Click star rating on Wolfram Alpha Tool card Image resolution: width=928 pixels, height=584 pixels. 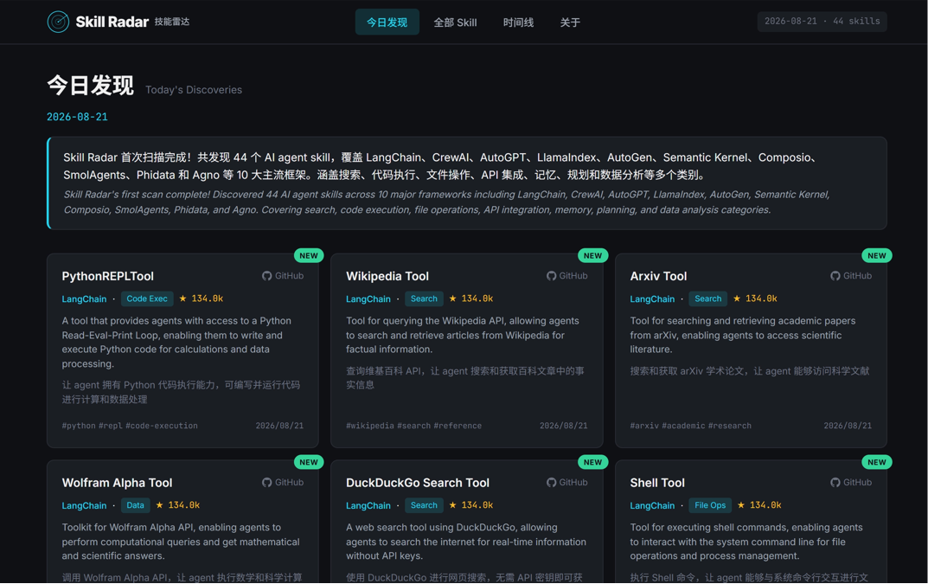coord(177,505)
